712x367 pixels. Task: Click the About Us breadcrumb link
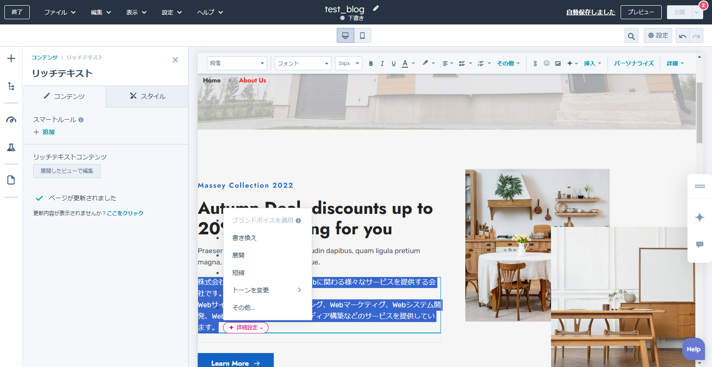point(252,80)
